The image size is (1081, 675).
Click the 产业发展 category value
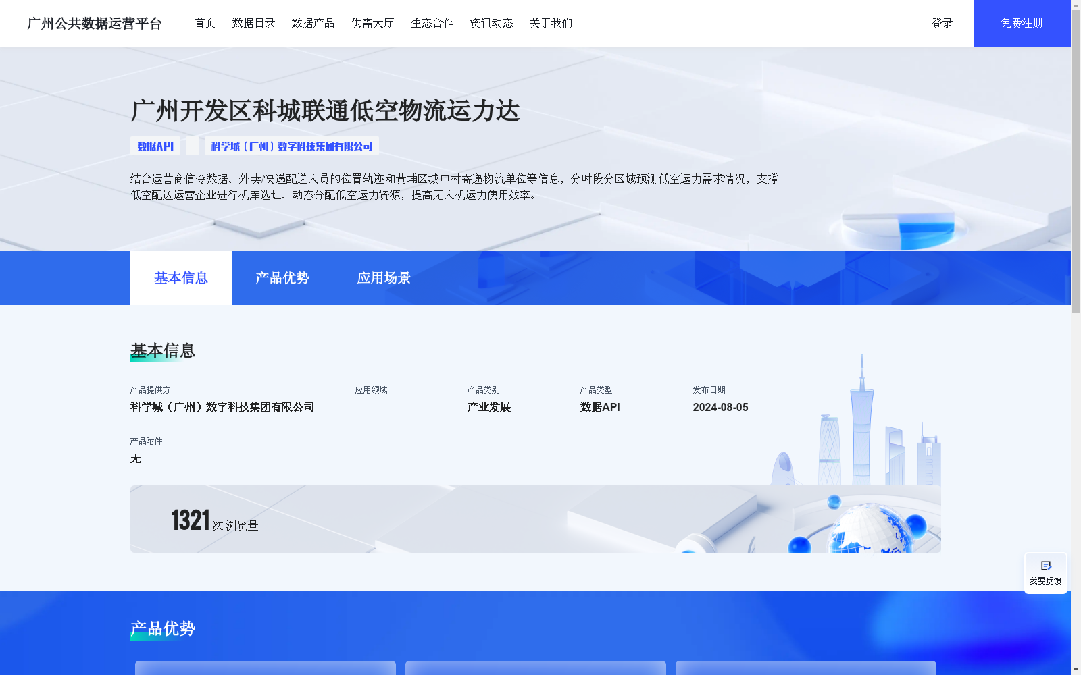click(489, 407)
